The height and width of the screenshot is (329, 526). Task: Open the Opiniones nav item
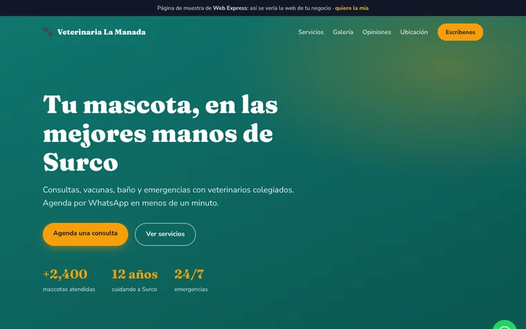[x=377, y=33]
